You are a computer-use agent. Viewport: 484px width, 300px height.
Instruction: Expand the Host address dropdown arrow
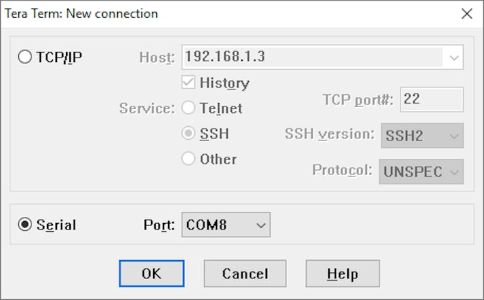[x=454, y=58]
